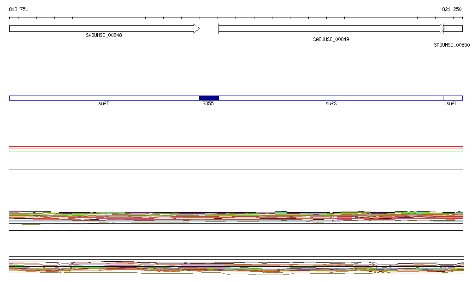This screenshot has width=472, height=282.
Task: Click the sufS text label
Action: pos(331,104)
